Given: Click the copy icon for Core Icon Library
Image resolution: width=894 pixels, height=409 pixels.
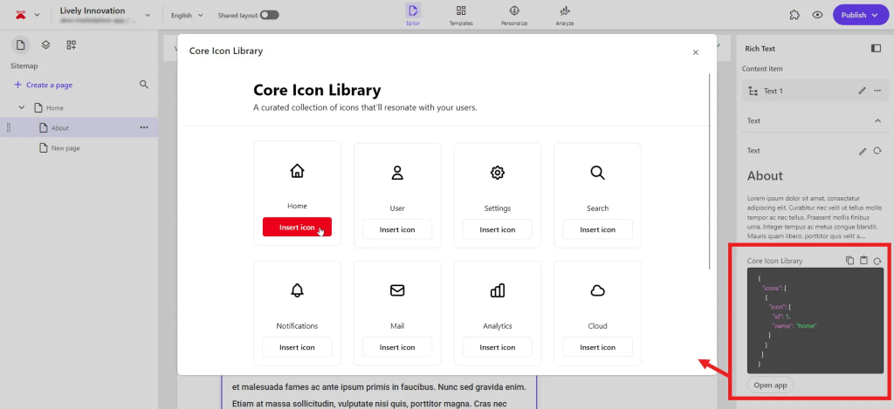Looking at the screenshot, I should coord(849,260).
